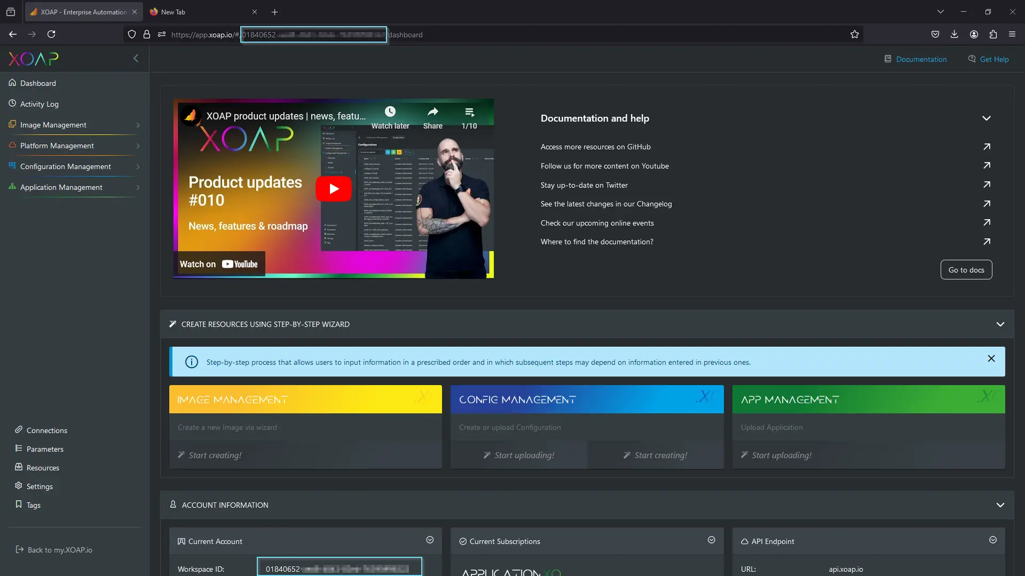Open the Documentation link in header
This screenshot has height=576, width=1025.
tap(916, 59)
